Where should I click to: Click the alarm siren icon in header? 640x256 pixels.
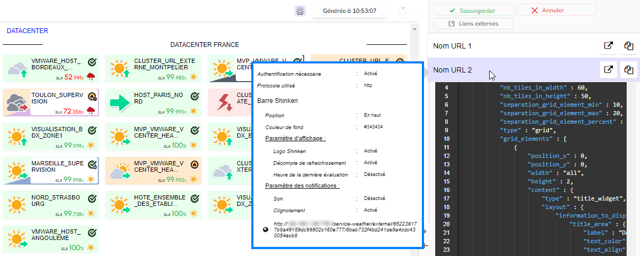300,11
